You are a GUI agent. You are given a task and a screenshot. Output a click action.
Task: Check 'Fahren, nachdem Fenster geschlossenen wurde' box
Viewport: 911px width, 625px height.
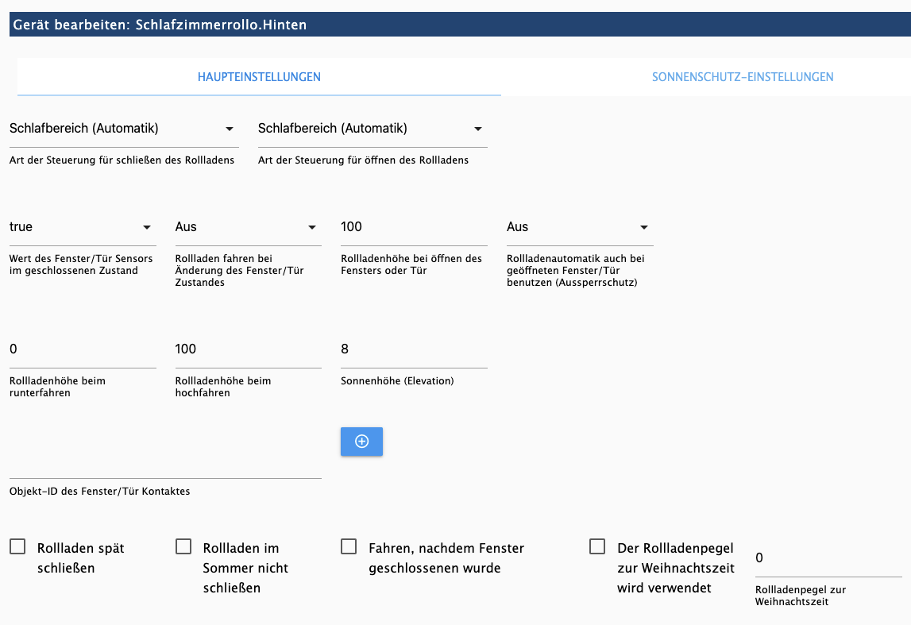click(349, 547)
